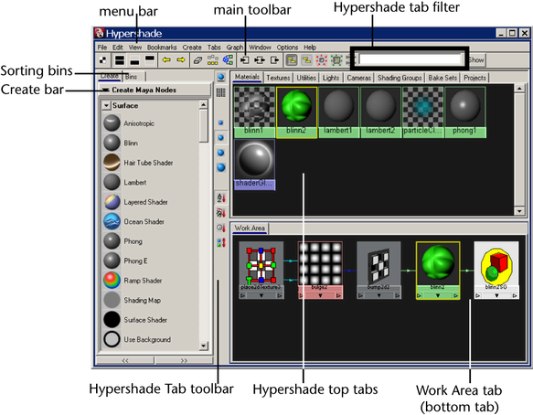Select small swatches blue sphere icon

point(221,122)
